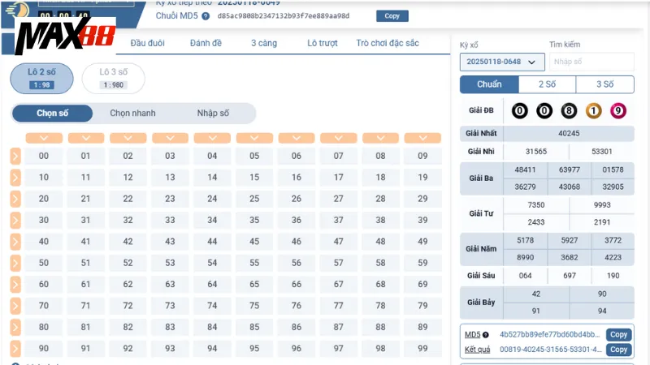Open the Kỳ xổ 20250118-0648 dropdown
Viewport: 650px width, 365px height.
[x=501, y=62]
